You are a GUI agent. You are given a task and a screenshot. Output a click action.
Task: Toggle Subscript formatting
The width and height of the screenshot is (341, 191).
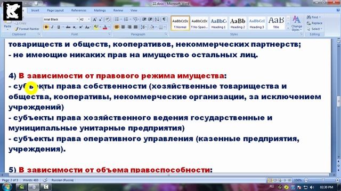[x=75, y=27]
